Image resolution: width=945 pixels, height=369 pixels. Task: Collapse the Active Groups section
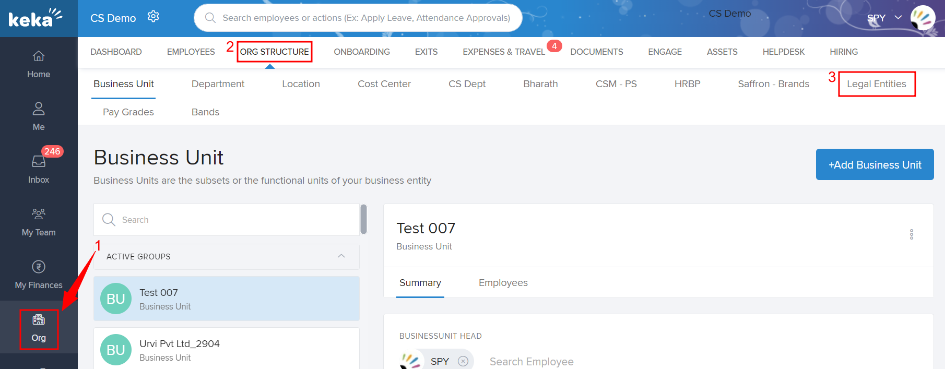pyautogui.click(x=341, y=256)
